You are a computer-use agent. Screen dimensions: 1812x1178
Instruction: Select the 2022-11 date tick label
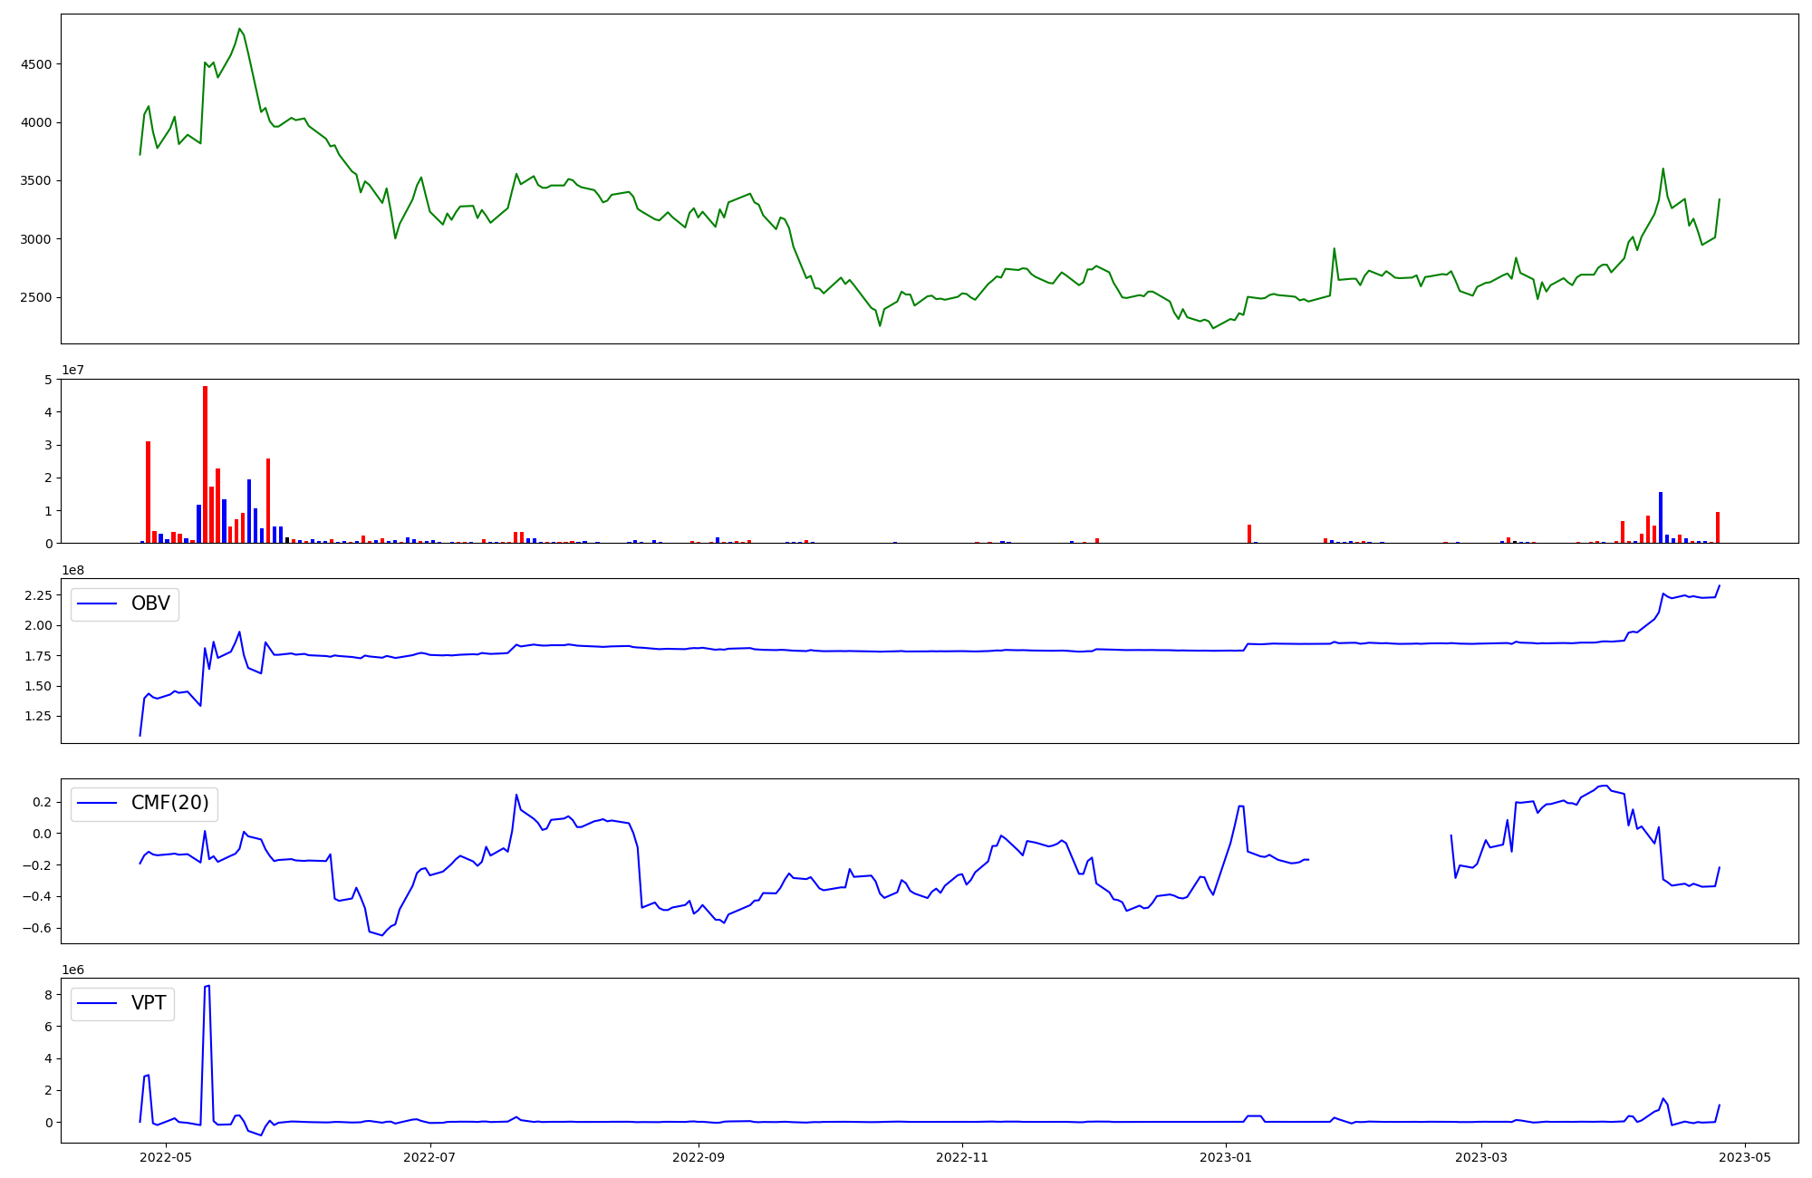click(961, 1157)
